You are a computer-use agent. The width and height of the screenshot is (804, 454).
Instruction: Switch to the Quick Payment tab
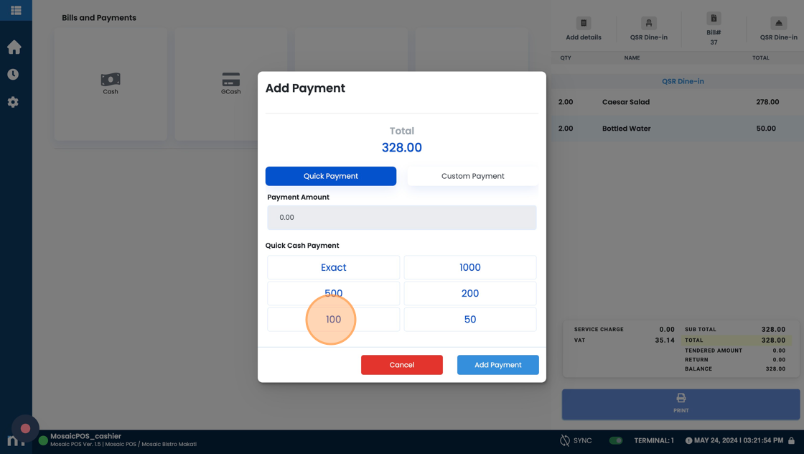pos(330,176)
